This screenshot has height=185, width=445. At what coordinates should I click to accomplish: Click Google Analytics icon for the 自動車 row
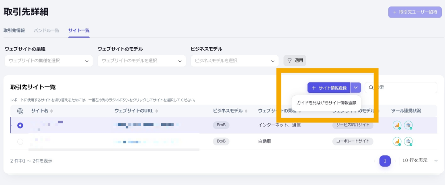click(x=397, y=141)
